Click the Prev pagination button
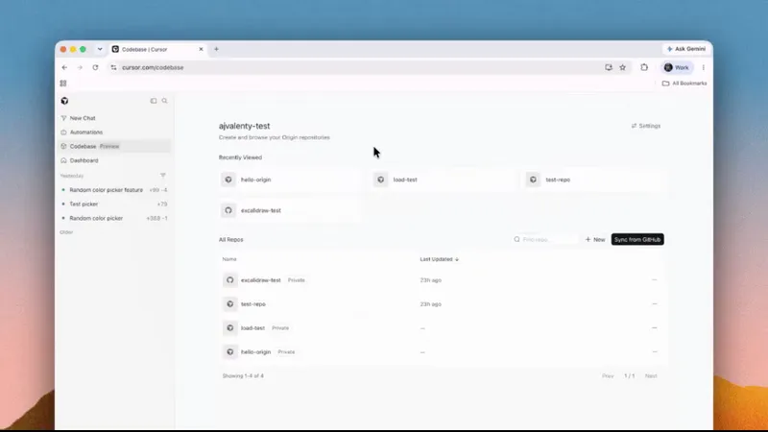Image resolution: width=768 pixels, height=432 pixels. [x=608, y=376]
